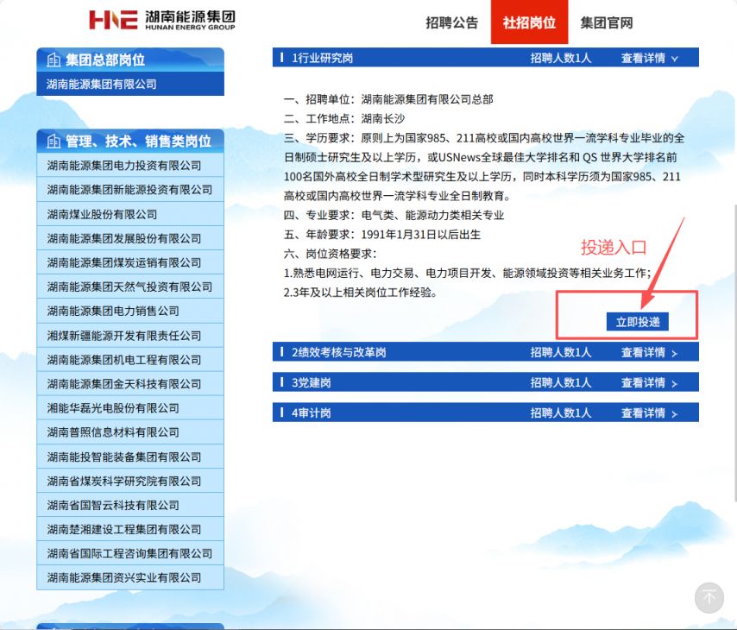Image resolution: width=737 pixels, height=630 pixels.
Task: Click the back-to-top arrow icon
Action: 709,598
